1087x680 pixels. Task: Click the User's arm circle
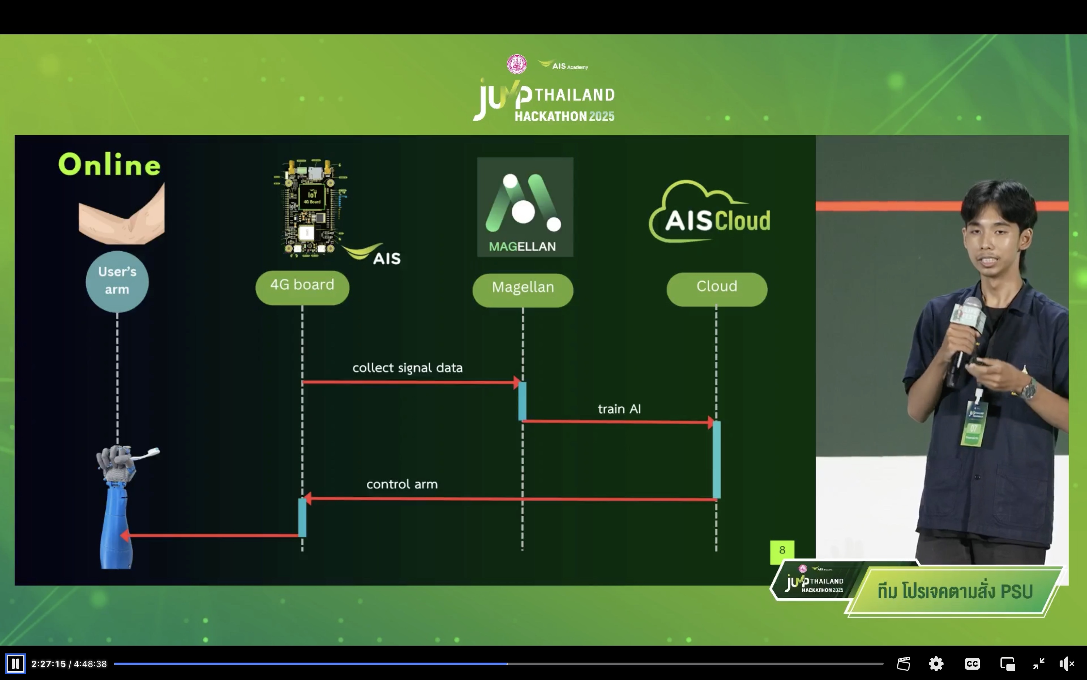click(x=117, y=282)
